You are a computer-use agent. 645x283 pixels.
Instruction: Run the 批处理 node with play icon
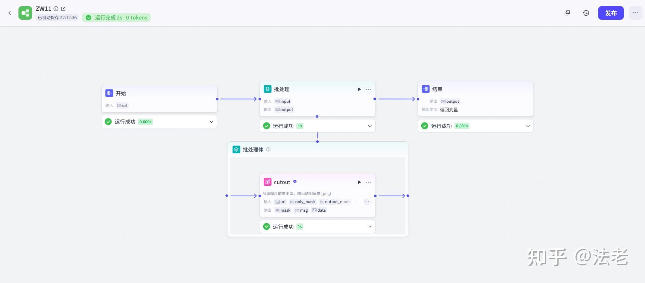click(x=359, y=89)
